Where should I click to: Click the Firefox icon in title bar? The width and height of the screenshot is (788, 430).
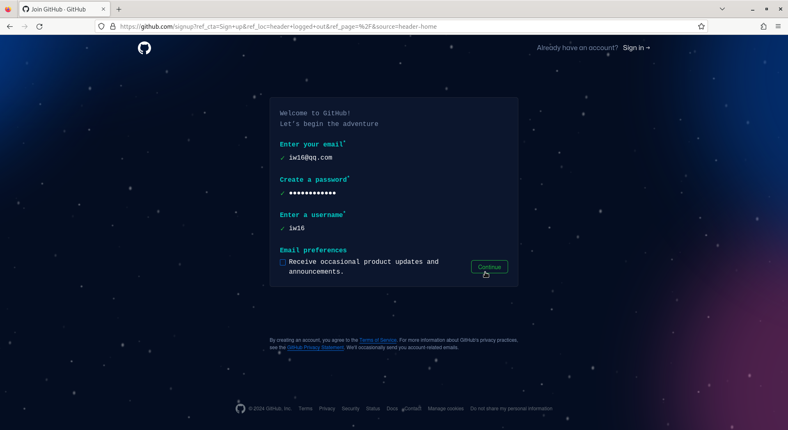(8, 9)
